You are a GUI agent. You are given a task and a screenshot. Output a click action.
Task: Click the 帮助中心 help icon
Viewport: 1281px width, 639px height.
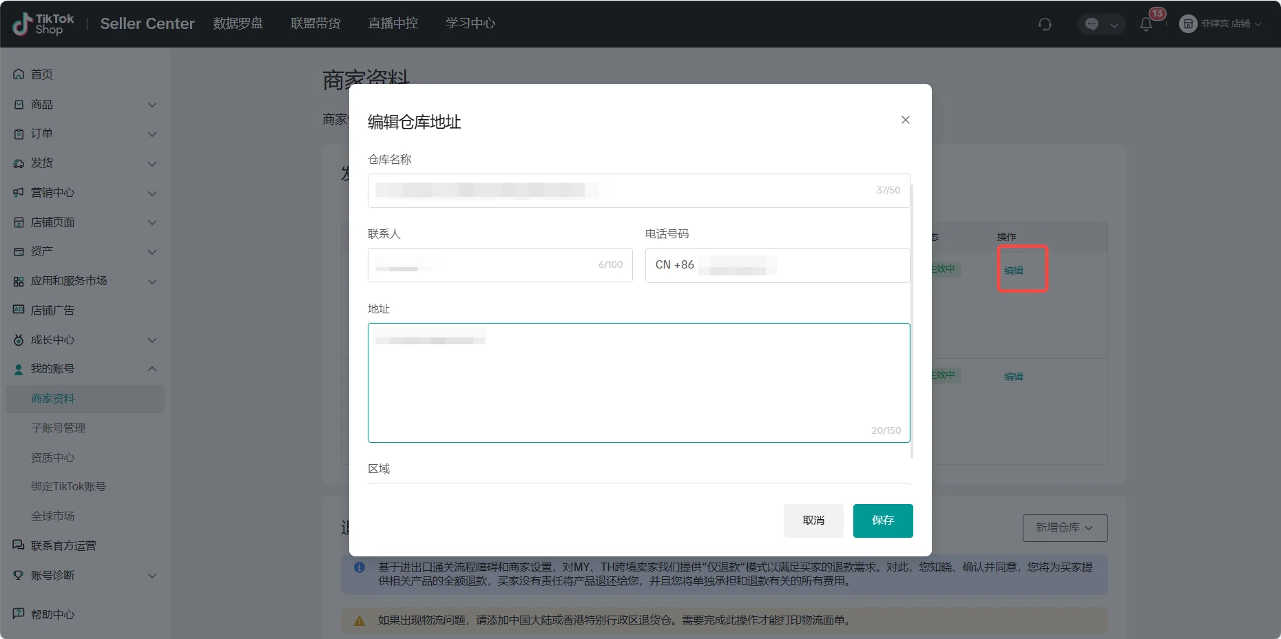point(19,614)
